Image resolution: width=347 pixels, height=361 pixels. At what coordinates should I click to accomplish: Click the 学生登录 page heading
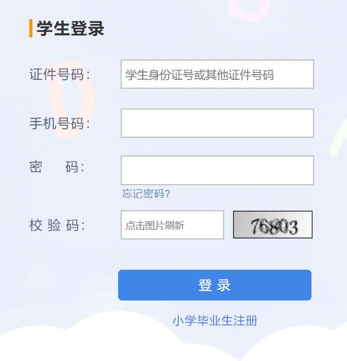pyautogui.click(x=71, y=29)
